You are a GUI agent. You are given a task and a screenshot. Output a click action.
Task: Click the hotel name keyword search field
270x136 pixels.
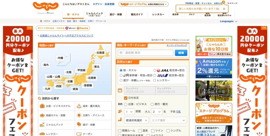146,53
